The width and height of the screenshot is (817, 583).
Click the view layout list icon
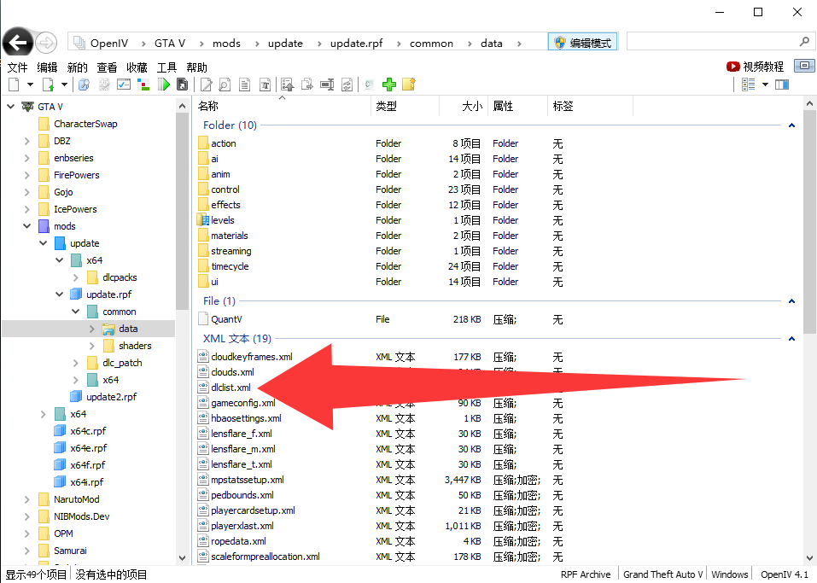click(x=748, y=85)
